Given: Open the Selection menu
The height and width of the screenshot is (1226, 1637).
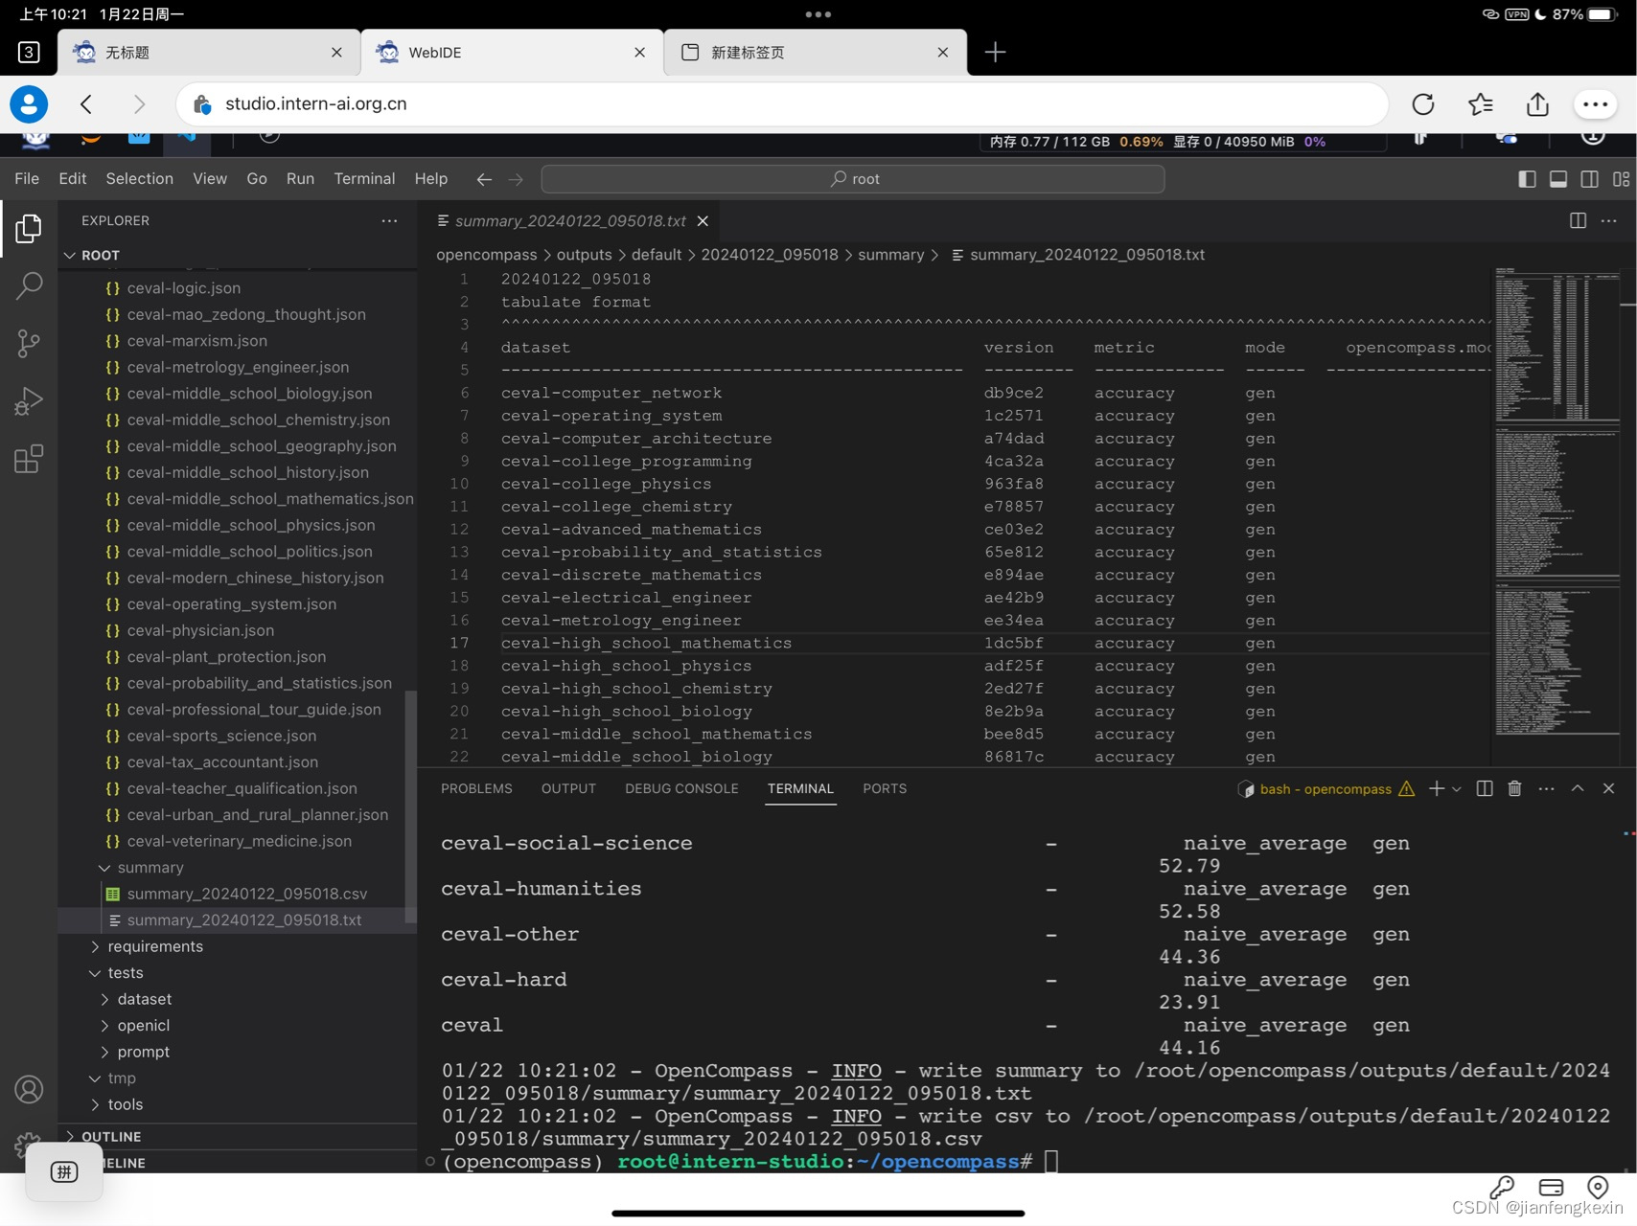Looking at the screenshot, I should coord(140,179).
